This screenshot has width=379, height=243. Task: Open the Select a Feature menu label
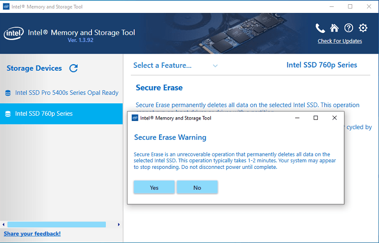162,66
